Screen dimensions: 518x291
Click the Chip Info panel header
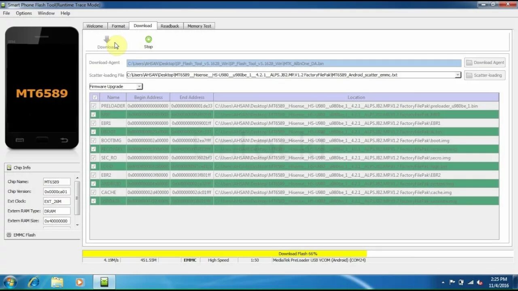[x=42, y=168]
